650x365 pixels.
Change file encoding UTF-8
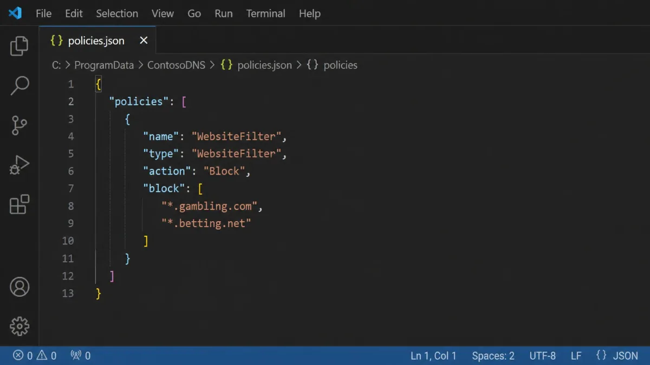coord(543,356)
